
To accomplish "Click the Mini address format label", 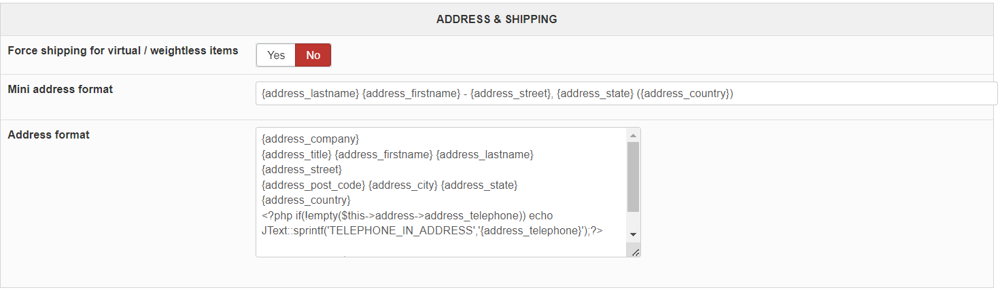I will (61, 89).
